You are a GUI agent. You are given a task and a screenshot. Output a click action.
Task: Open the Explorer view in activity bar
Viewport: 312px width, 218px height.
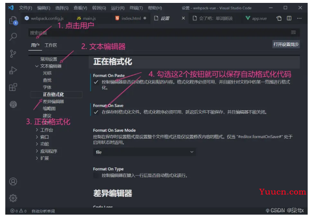13,20
